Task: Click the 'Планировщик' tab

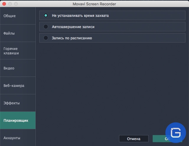Action: (x=18, y=120)
